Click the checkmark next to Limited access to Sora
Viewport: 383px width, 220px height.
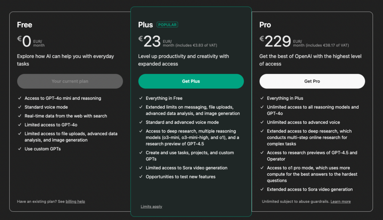pos(140,168)
